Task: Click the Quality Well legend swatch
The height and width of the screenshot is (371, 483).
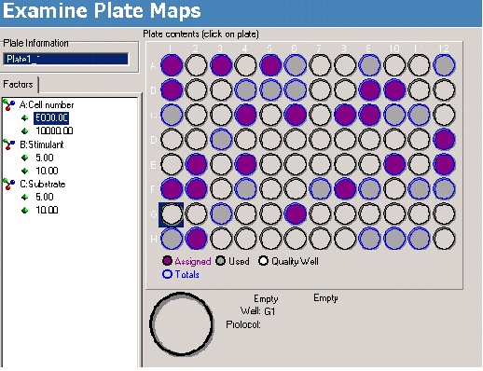Action: pyautogui.click(x=263, y=261)
